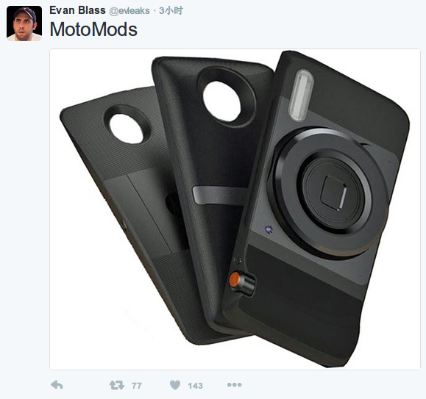The image size is (426, 399).
Task: Retweet this MotoMods post
Action: (x=117, y=385)
